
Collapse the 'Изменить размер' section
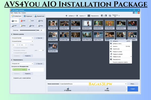click(x=12, y=34)
